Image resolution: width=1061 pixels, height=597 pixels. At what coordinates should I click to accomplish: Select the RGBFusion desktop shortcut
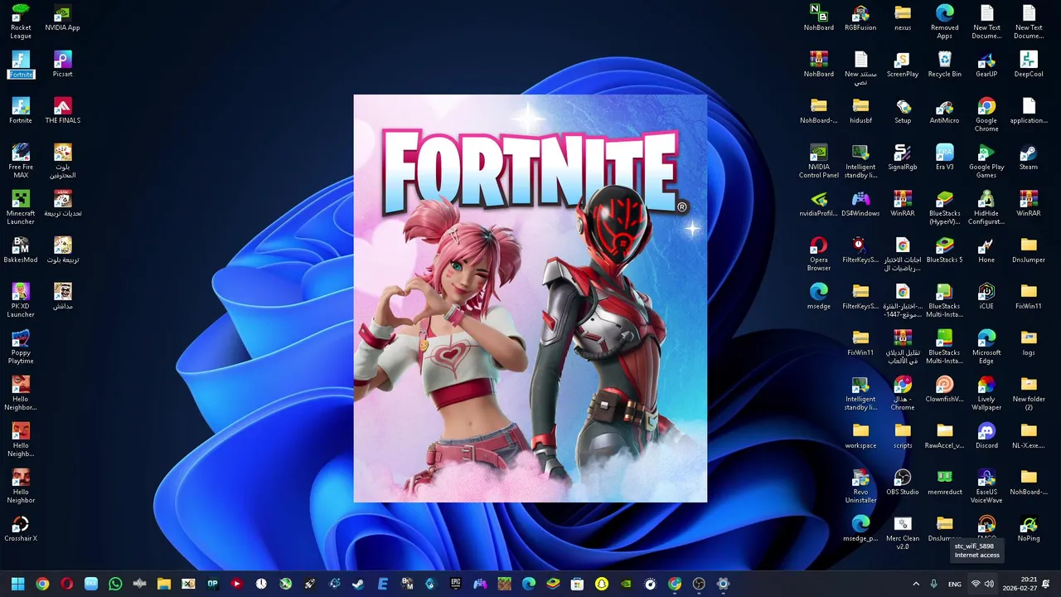pos(860,17)
